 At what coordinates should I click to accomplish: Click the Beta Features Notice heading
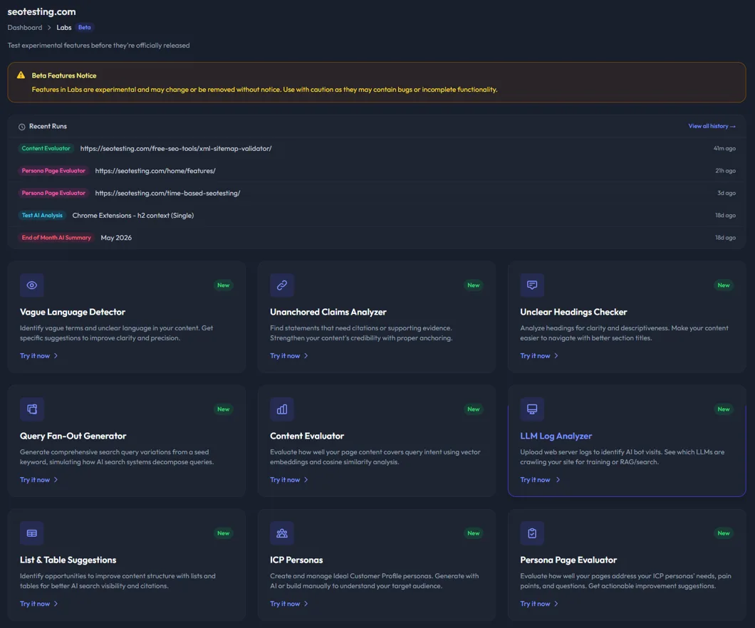[64, 75]
